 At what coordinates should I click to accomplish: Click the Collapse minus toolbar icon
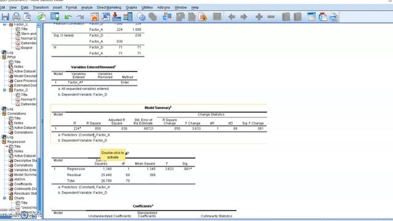pyautogui.click(x=271, y=17)
